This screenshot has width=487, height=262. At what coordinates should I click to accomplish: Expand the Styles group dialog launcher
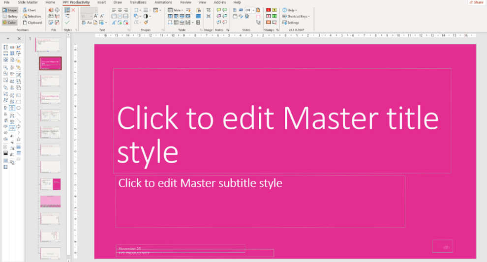tap(76, 30)
